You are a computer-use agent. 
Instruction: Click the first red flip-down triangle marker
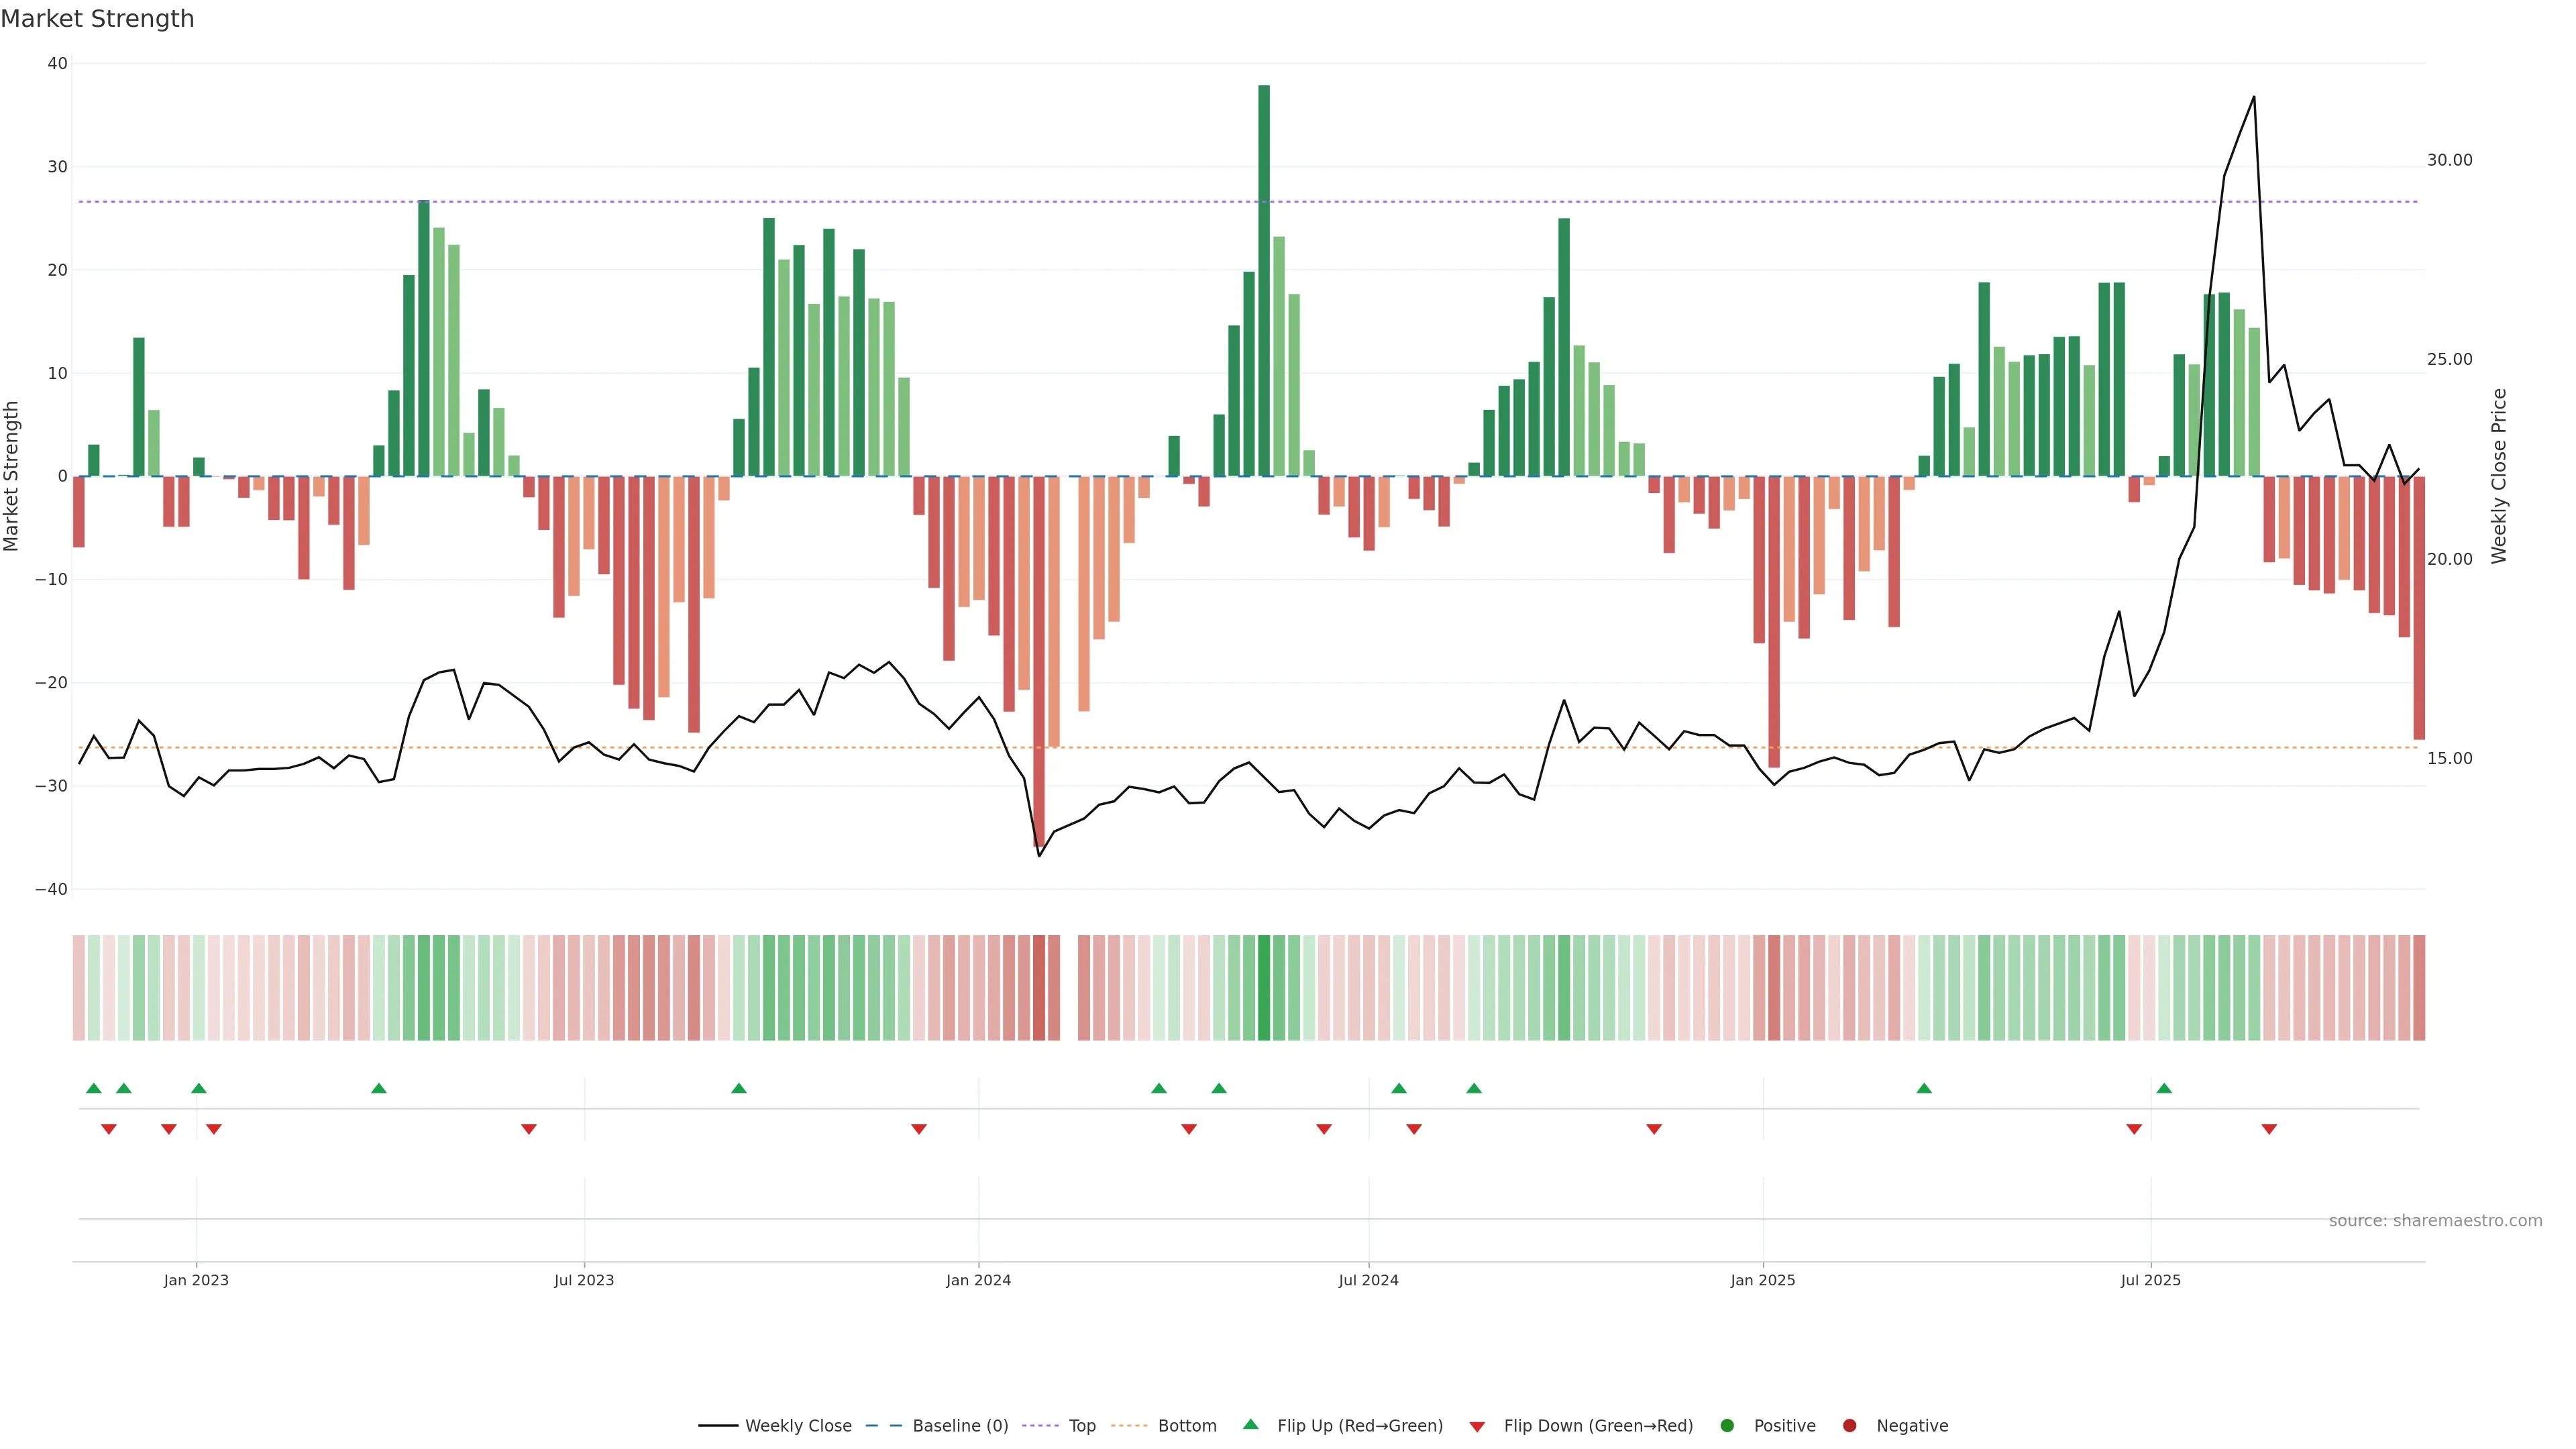[109, 1129]
